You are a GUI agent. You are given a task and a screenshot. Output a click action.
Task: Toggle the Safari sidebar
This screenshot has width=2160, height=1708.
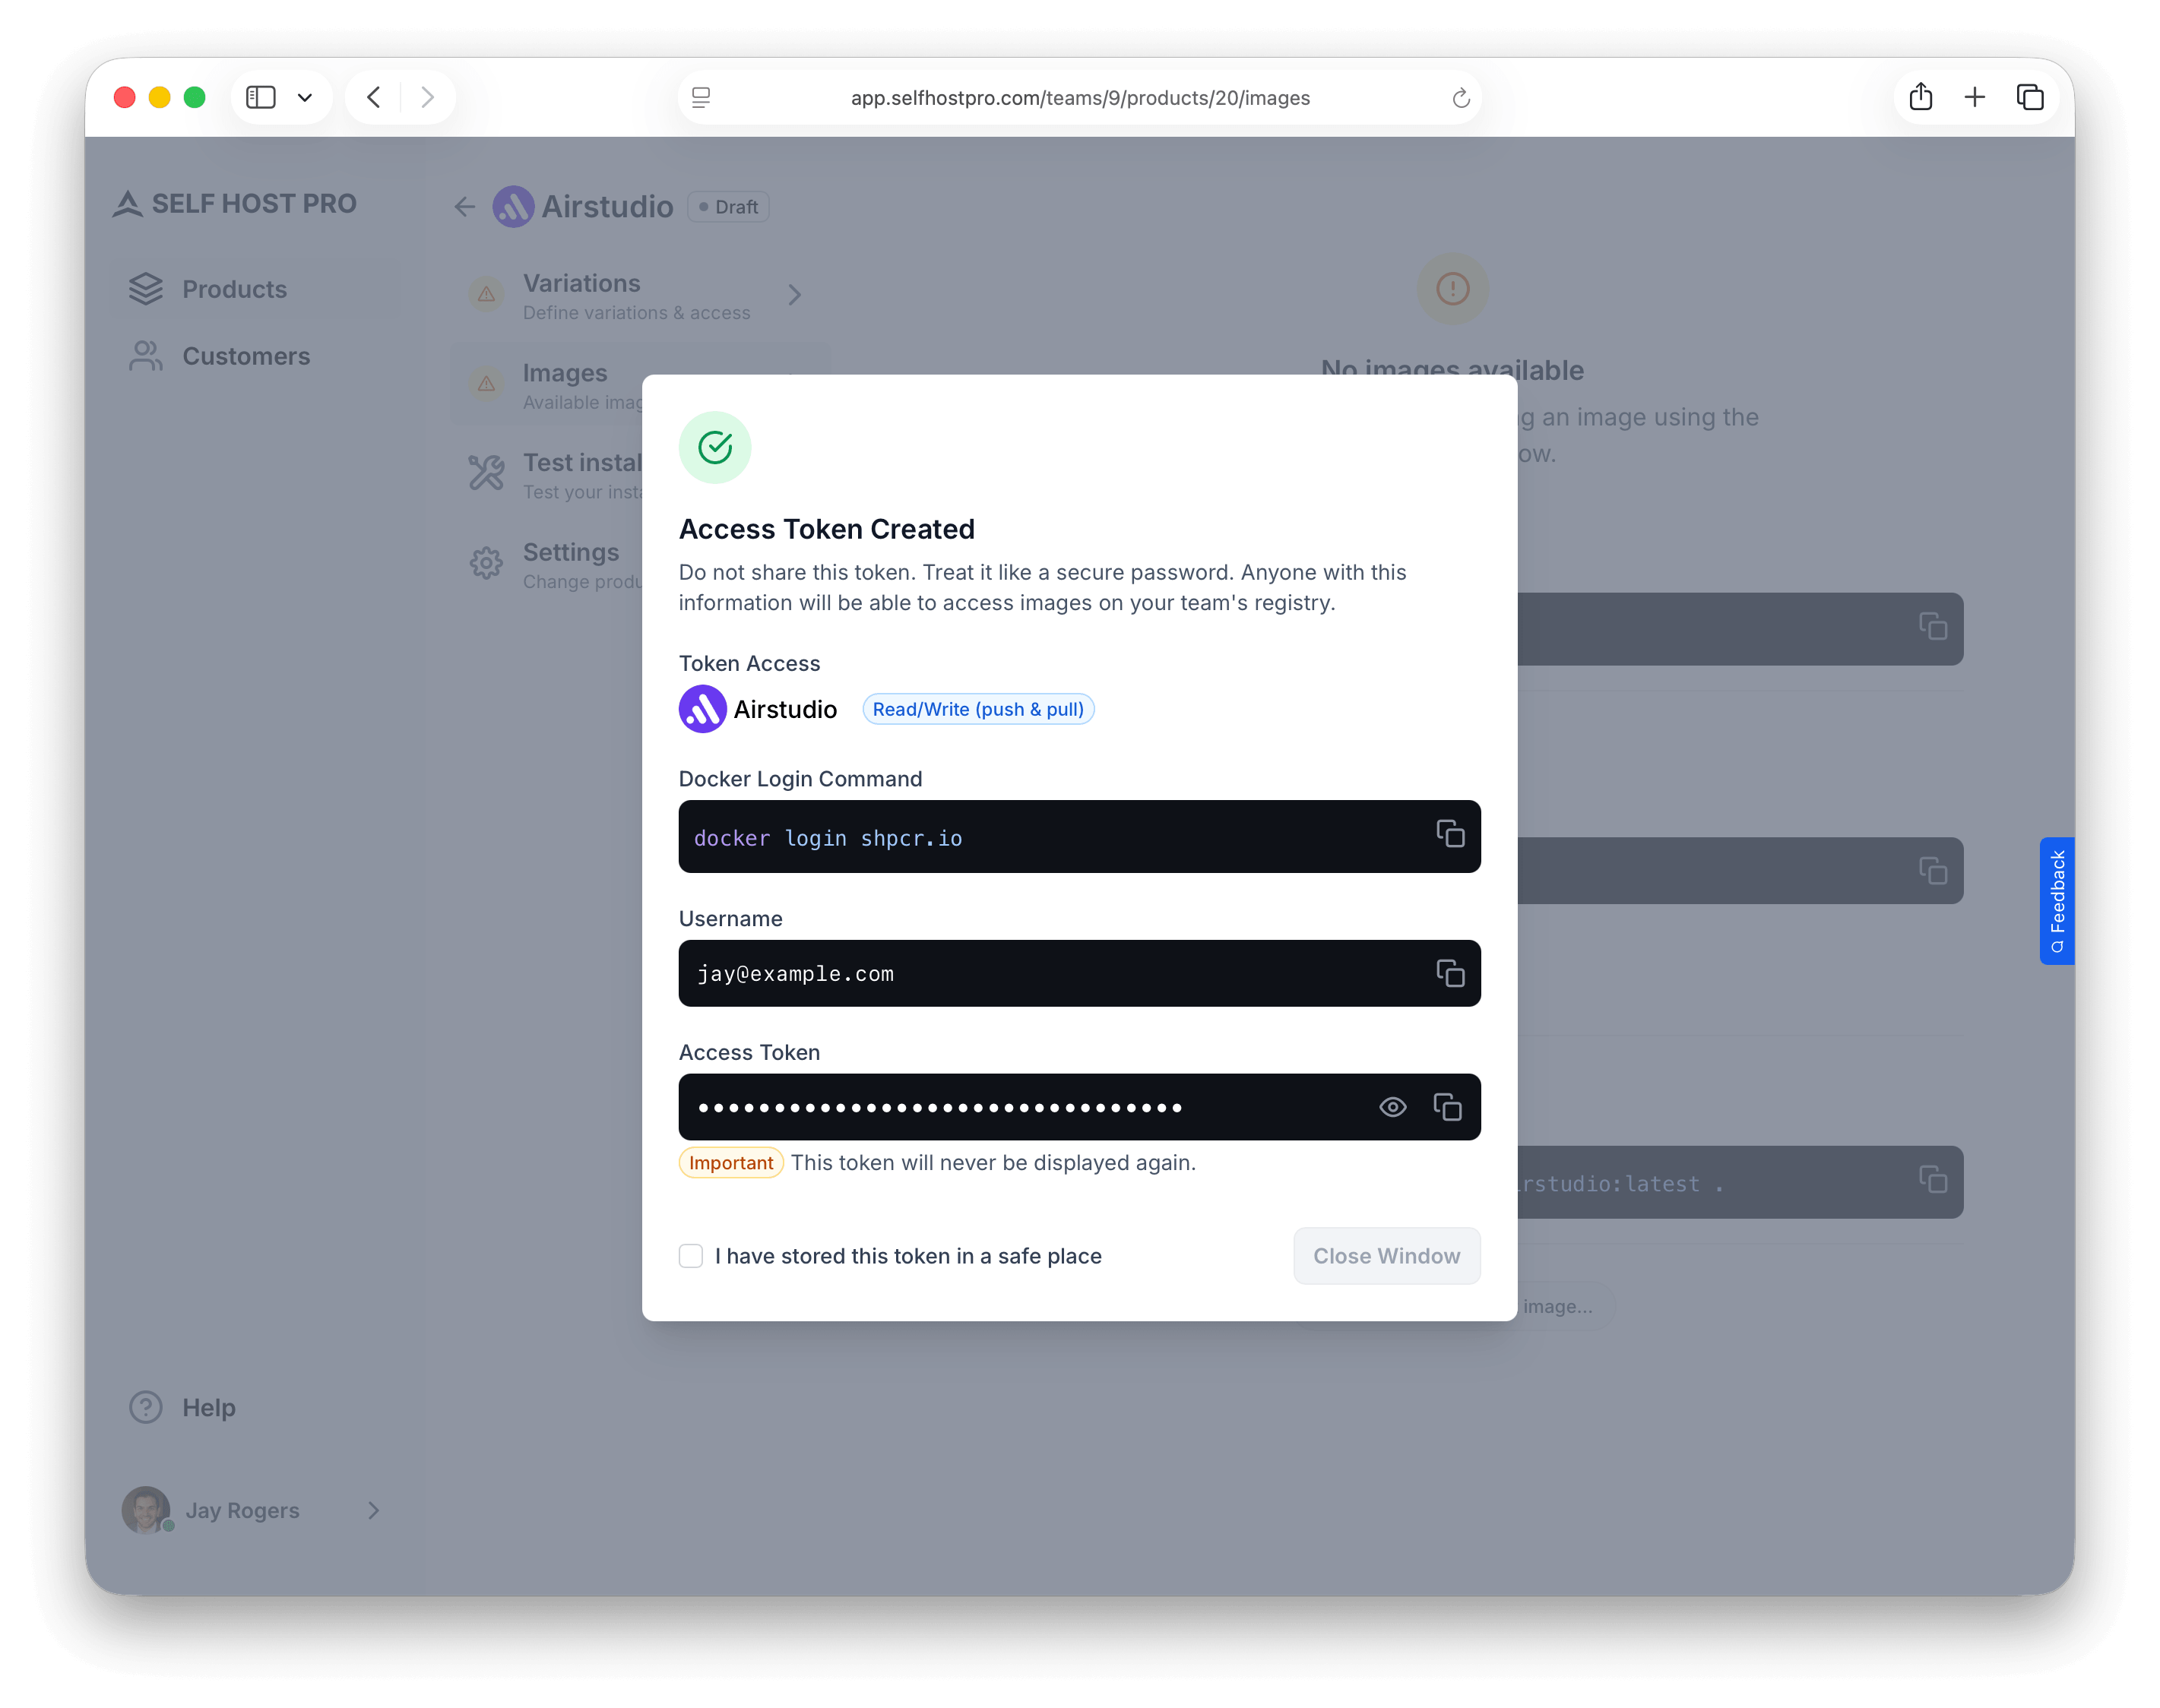coord(260,97)
